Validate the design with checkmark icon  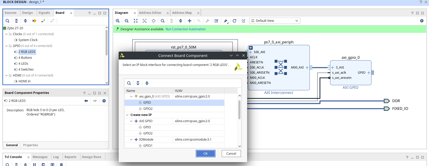click(x=217, y=21)
